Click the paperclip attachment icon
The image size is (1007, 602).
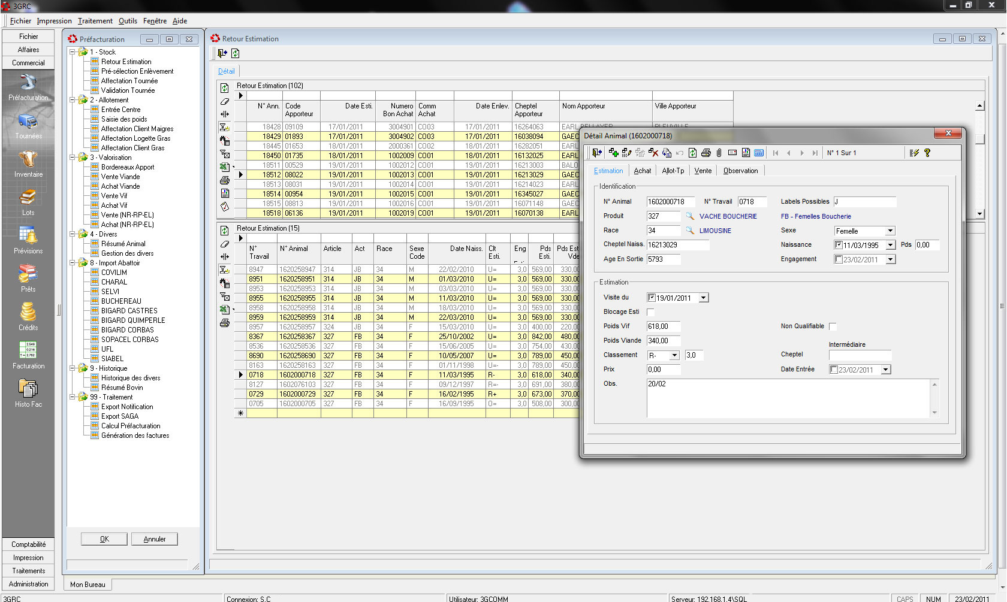click(x=719, y=153)
